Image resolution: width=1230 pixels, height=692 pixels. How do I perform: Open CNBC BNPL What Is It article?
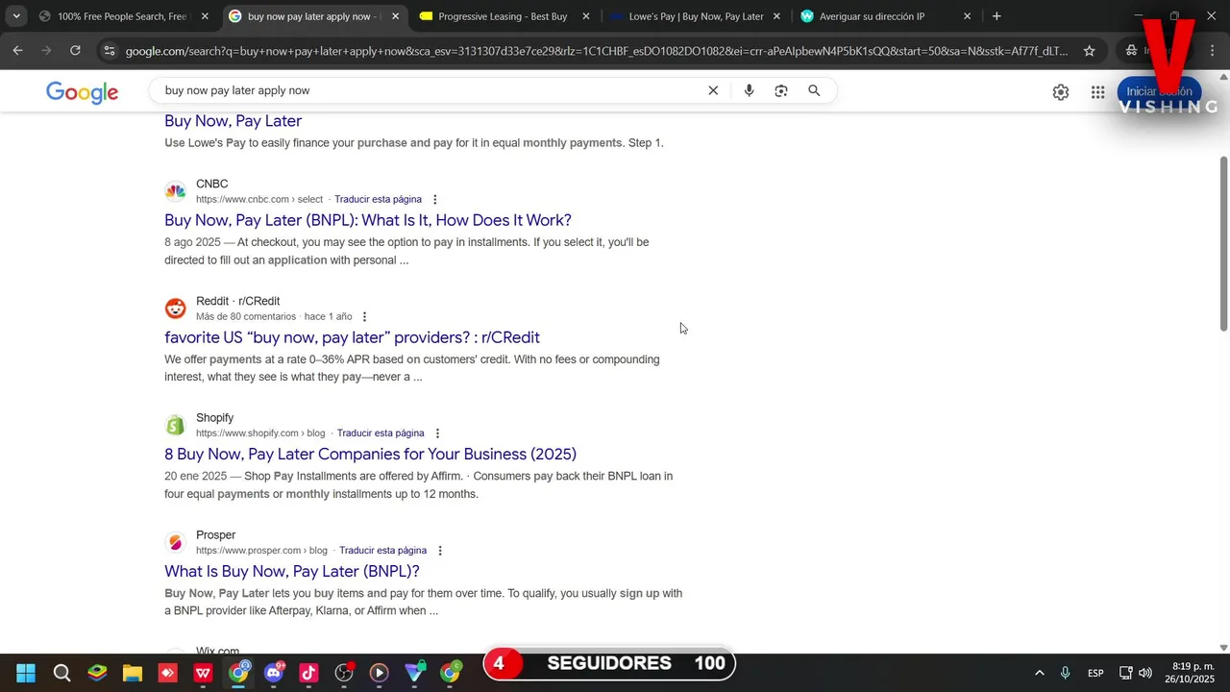[x=368, y=220]
